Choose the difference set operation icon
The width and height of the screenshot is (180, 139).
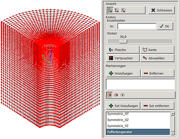tap(116, 95)
